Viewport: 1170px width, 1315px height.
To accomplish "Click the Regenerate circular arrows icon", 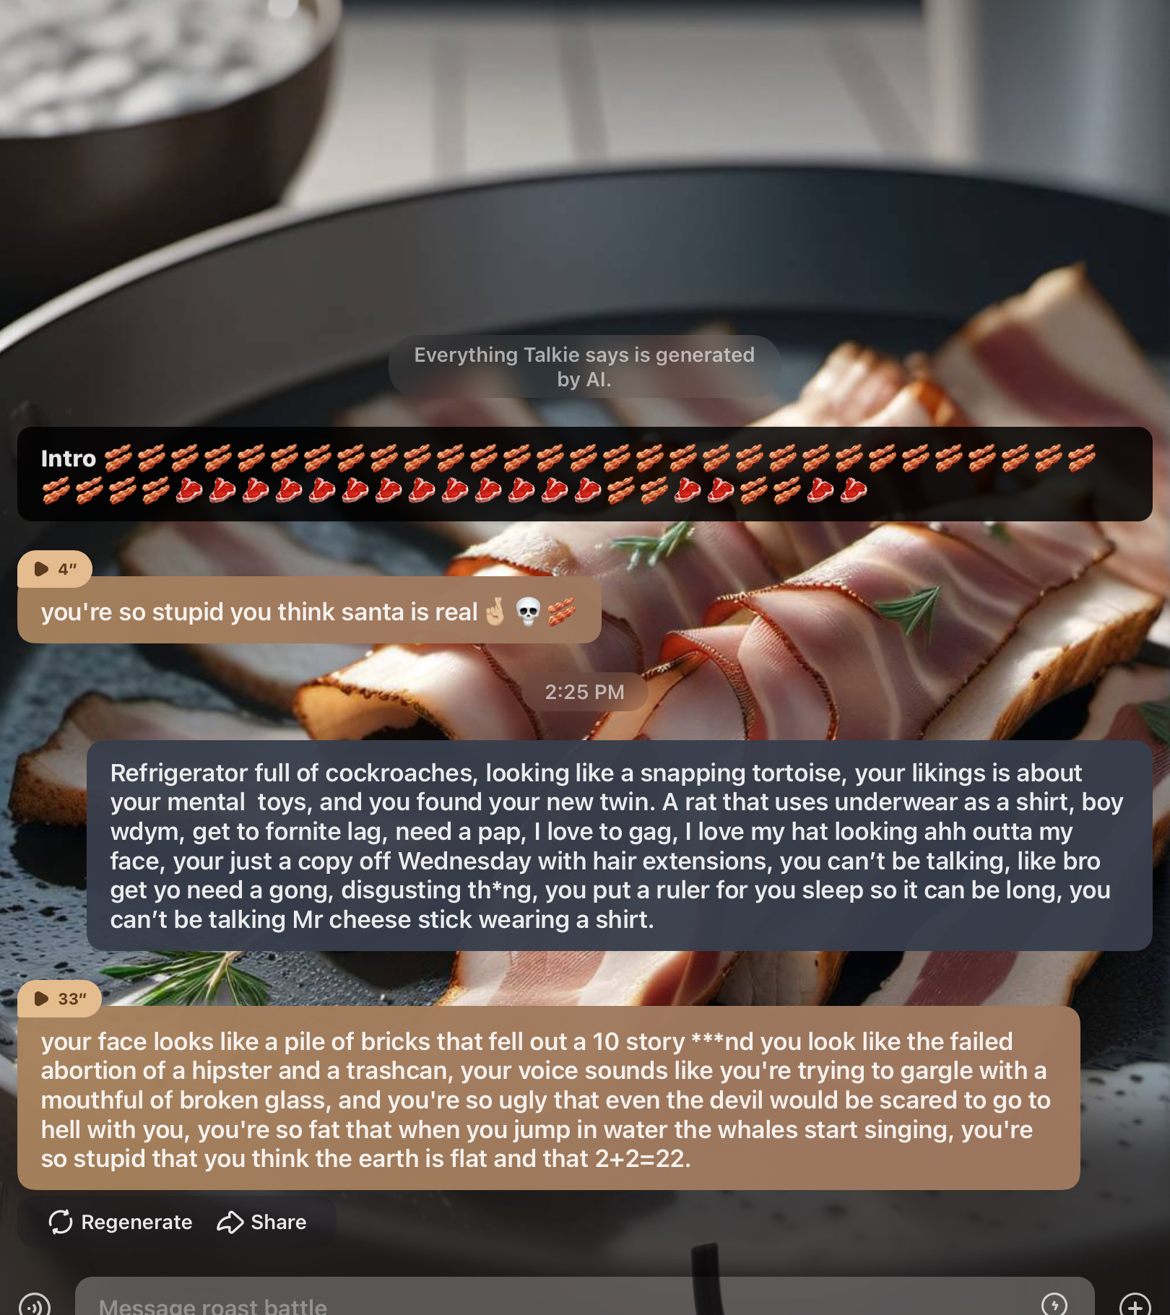I will [61, 1222].
